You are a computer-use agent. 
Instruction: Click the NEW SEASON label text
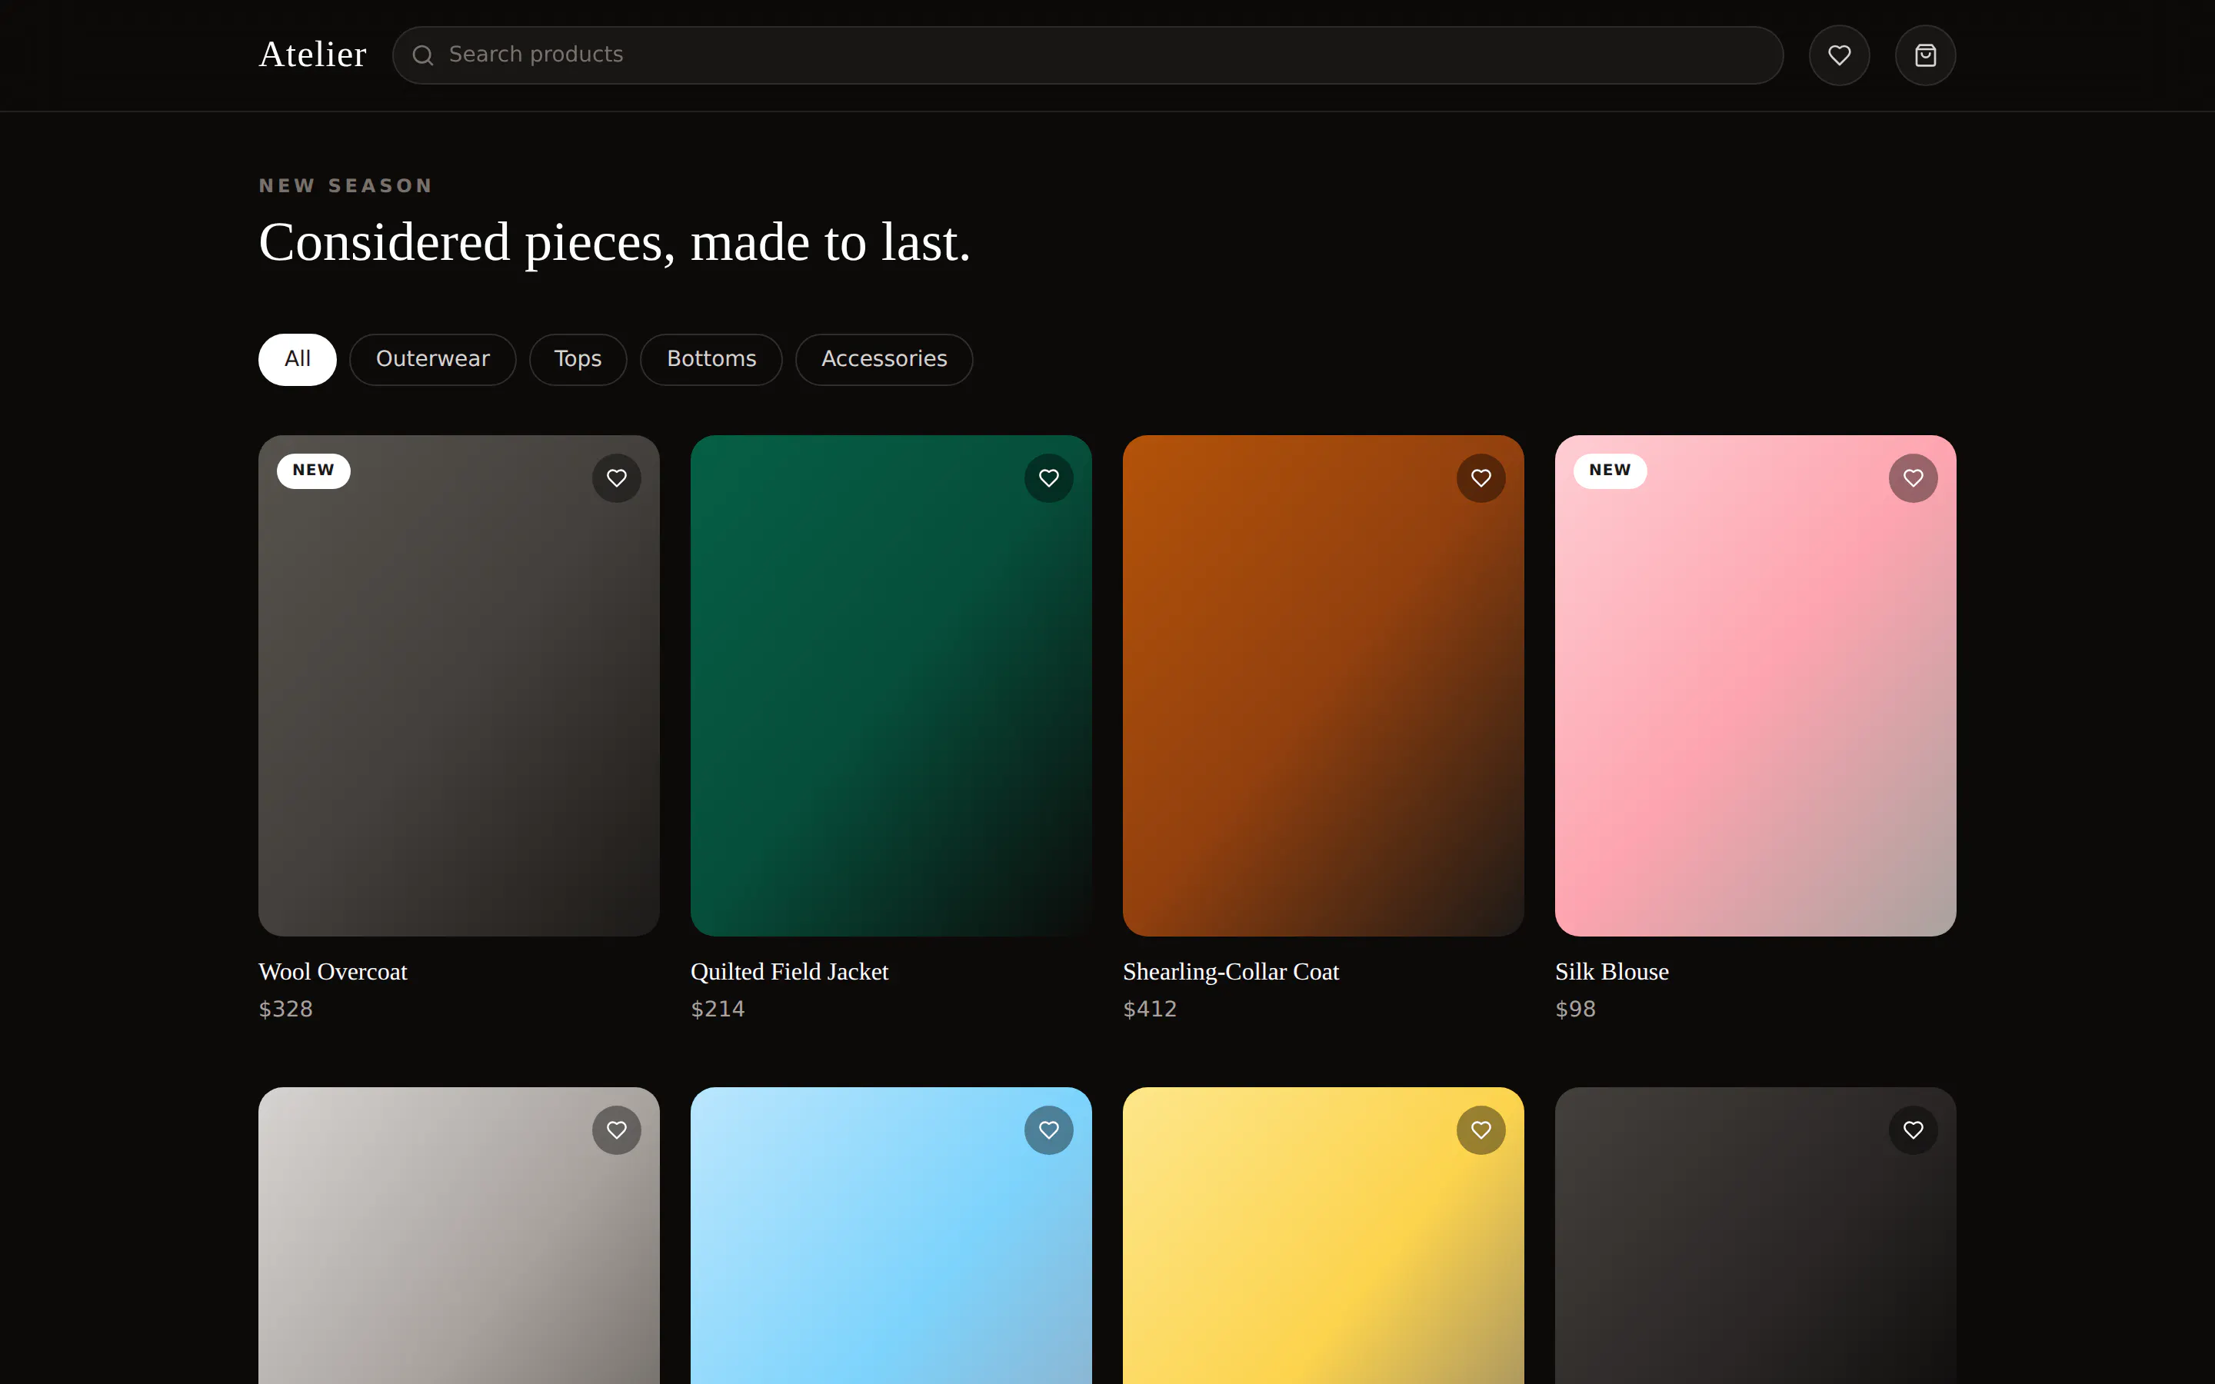[345, 186]
